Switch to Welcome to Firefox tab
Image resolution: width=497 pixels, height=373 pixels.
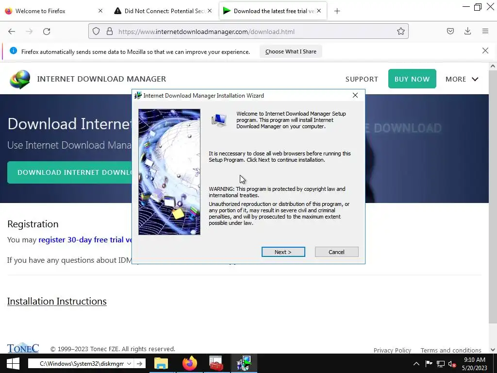pos(54,11)
